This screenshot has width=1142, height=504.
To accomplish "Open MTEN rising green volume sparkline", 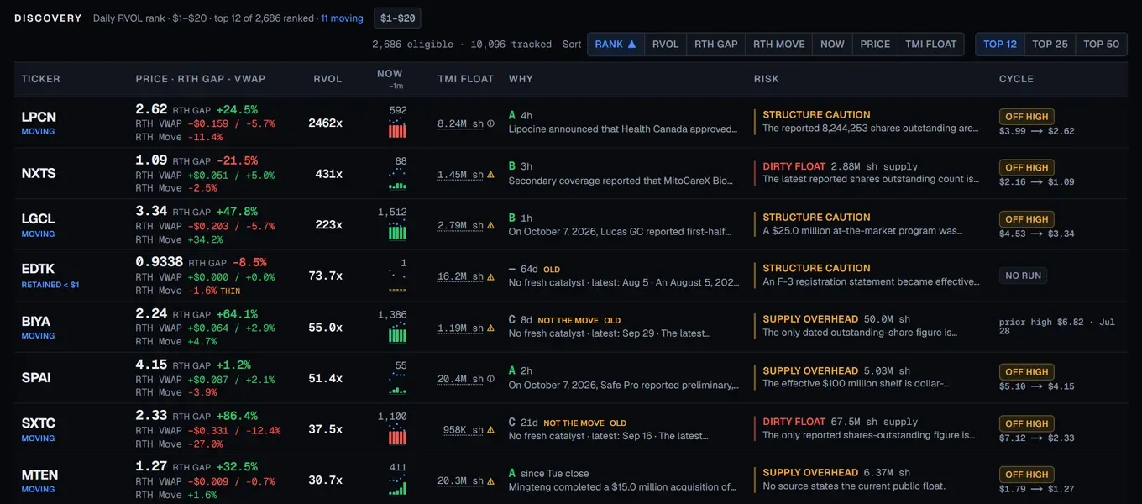I will (x=397, y=486).
